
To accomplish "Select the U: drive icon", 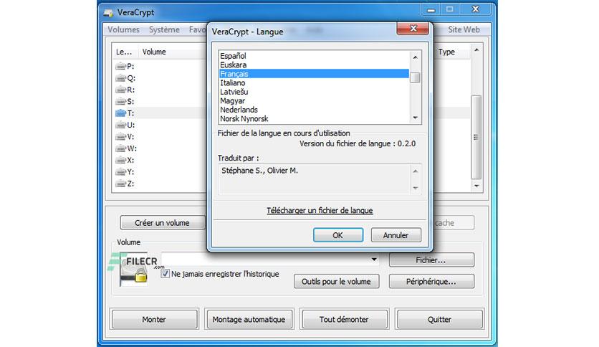I will tap(120, 125).
